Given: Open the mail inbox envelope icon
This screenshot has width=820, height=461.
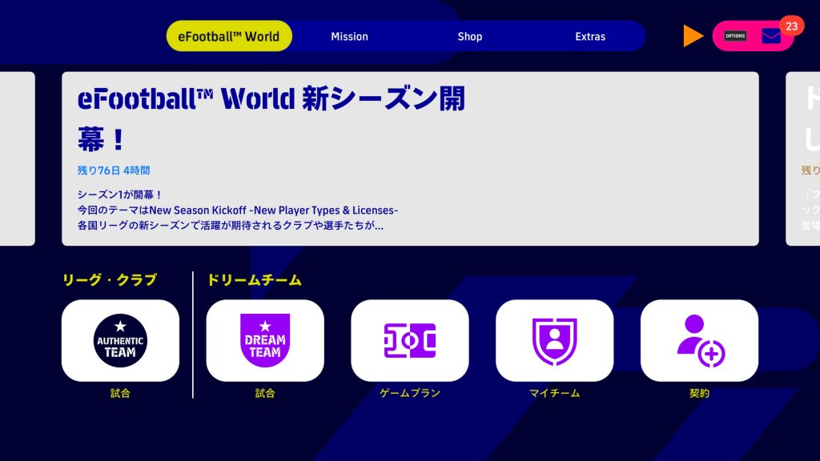Looking at the screenshot, I should pyautogui.click(x=771, y=36).
